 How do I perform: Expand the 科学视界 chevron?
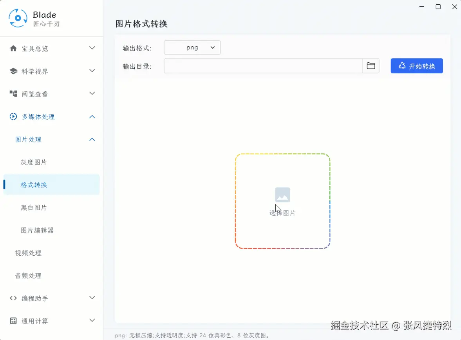[x=92, y=71]
